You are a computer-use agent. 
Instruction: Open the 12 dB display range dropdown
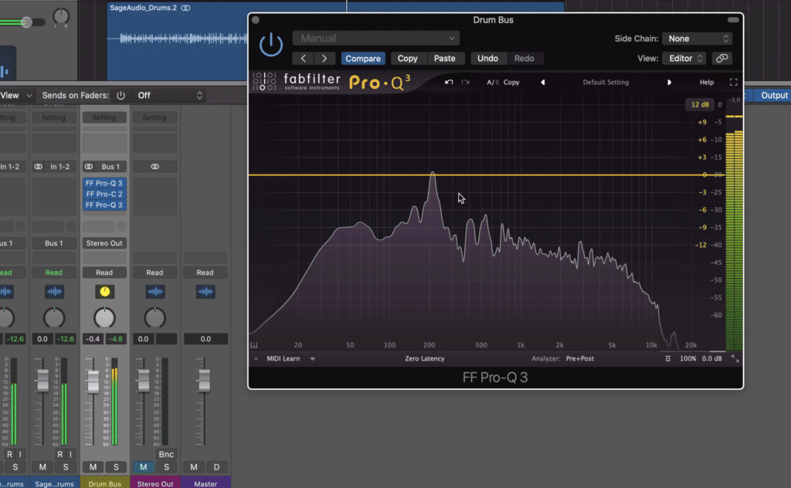point(700,104)
